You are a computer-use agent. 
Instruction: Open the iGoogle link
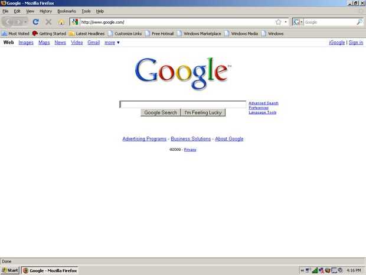click(337, 43)
